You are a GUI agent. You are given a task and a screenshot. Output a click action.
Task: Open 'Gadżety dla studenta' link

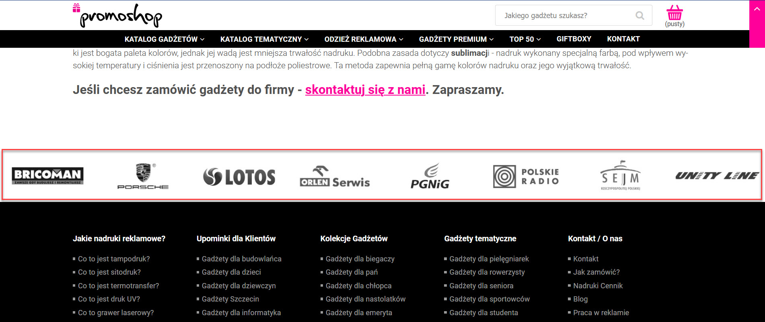(484, 313)
